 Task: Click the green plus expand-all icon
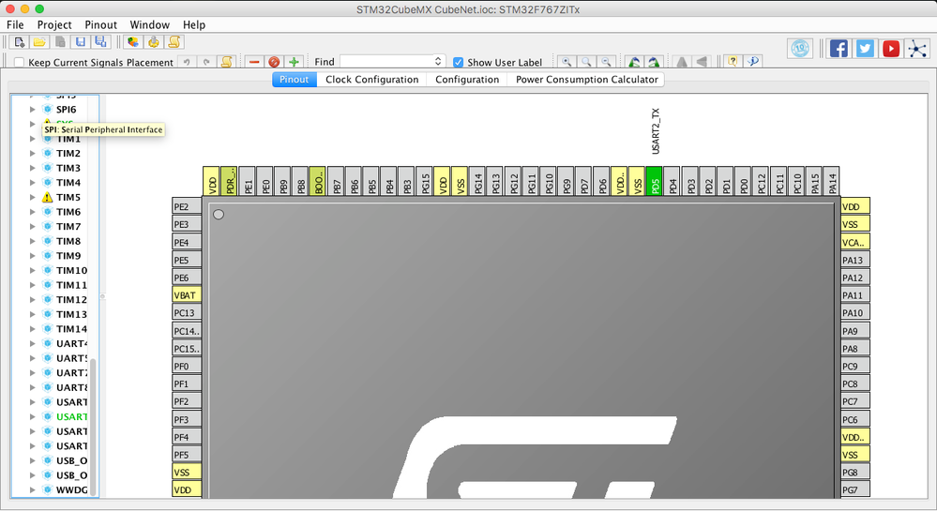294,62
